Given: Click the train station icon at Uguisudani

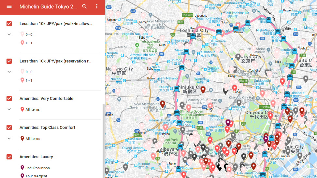Looking at the screenshot, I should click(x=295, y=51).
